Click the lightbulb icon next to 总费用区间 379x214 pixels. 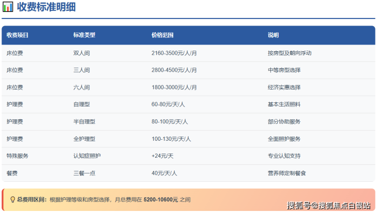click(12, 200)
